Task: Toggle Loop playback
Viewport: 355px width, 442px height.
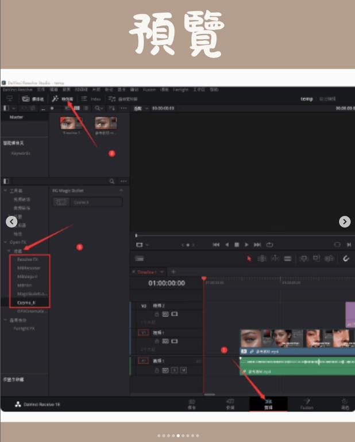Action: (269, 245)
